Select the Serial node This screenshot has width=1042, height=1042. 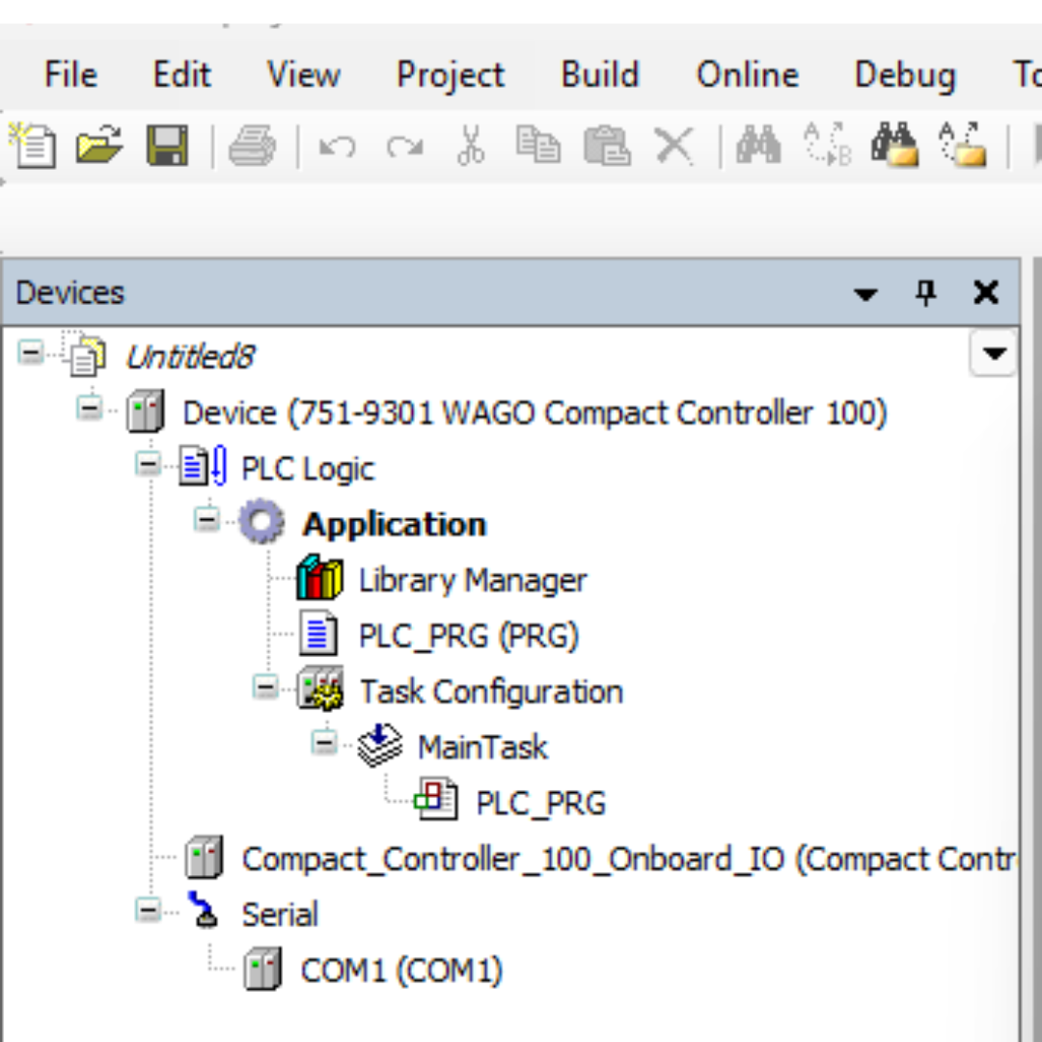(279, 914)
